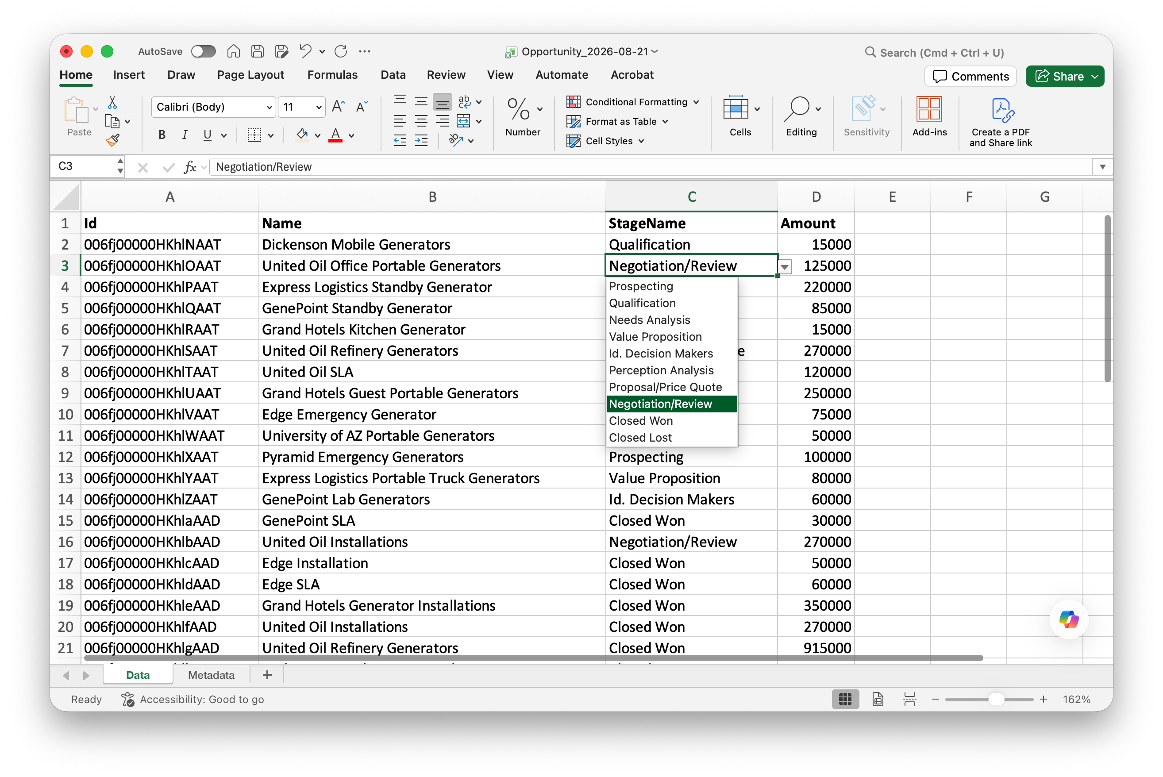Decrease font size with small A icon

coord(362,107)
